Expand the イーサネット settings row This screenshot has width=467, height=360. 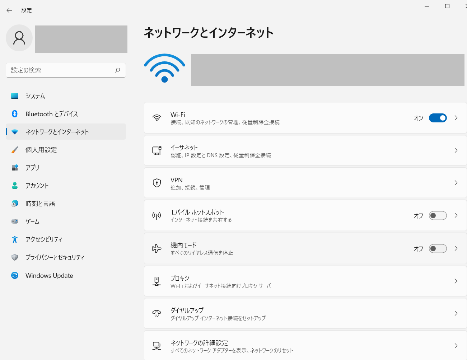click(456, 150)
